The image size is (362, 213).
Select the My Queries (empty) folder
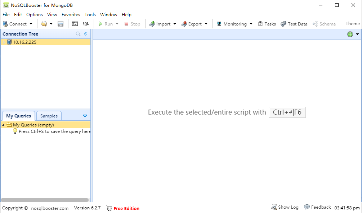click(45, 125)
